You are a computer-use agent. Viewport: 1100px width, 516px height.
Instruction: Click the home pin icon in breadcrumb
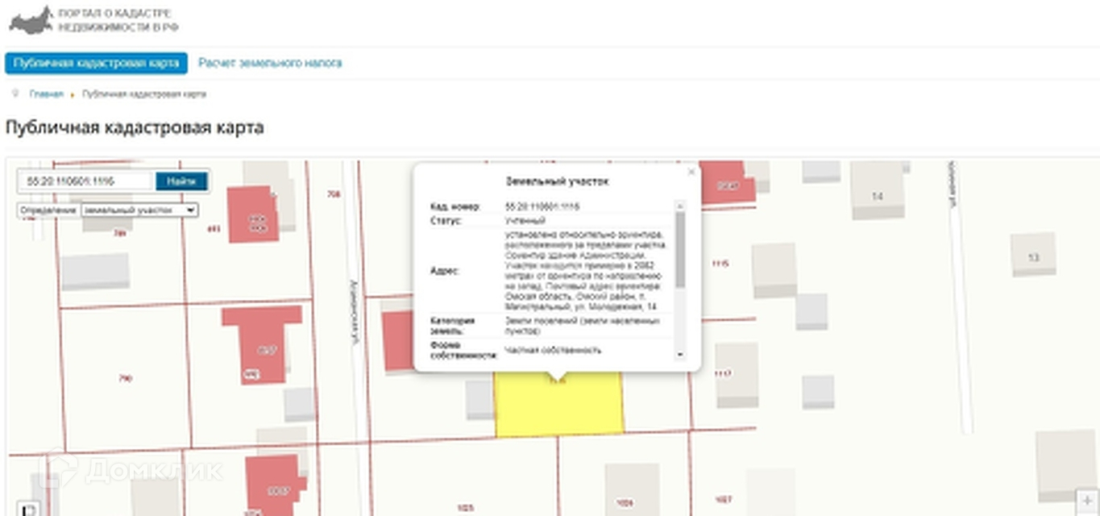(x=14, y=94)
